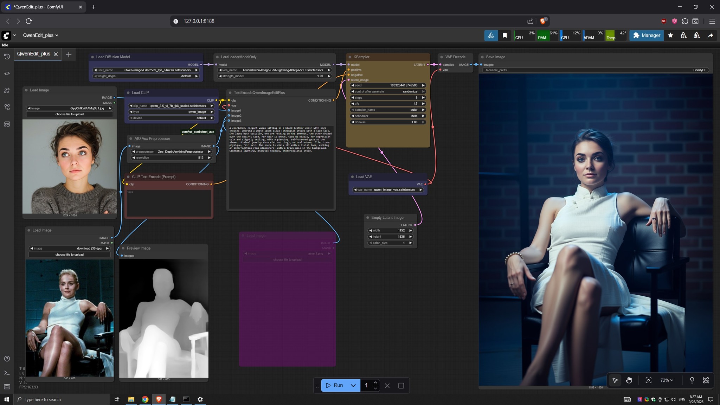
Task: Open the Model Library sidebar panel
Action: pyautogui.click(x=7, y=107)
